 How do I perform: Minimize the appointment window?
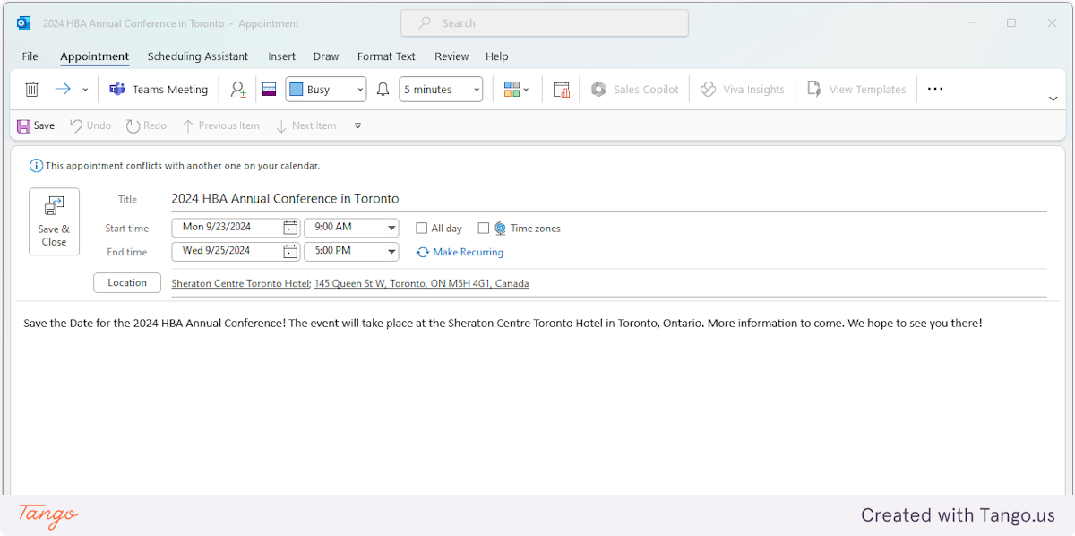[x=969, y=23]
